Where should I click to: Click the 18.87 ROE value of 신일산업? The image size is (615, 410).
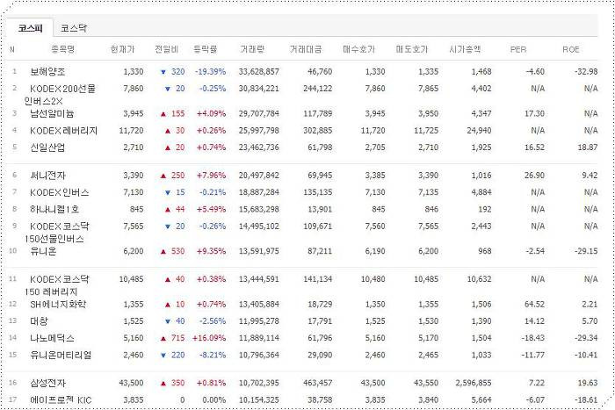[x=588, y=147]
